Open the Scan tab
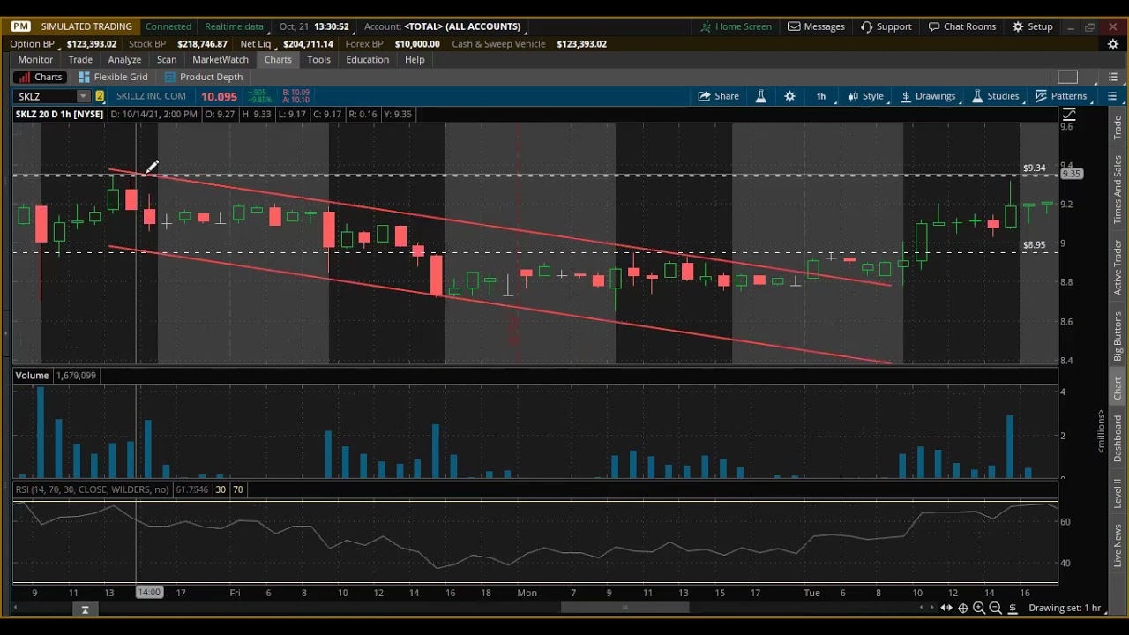The image size is (1129, 635). pos(167,59)
